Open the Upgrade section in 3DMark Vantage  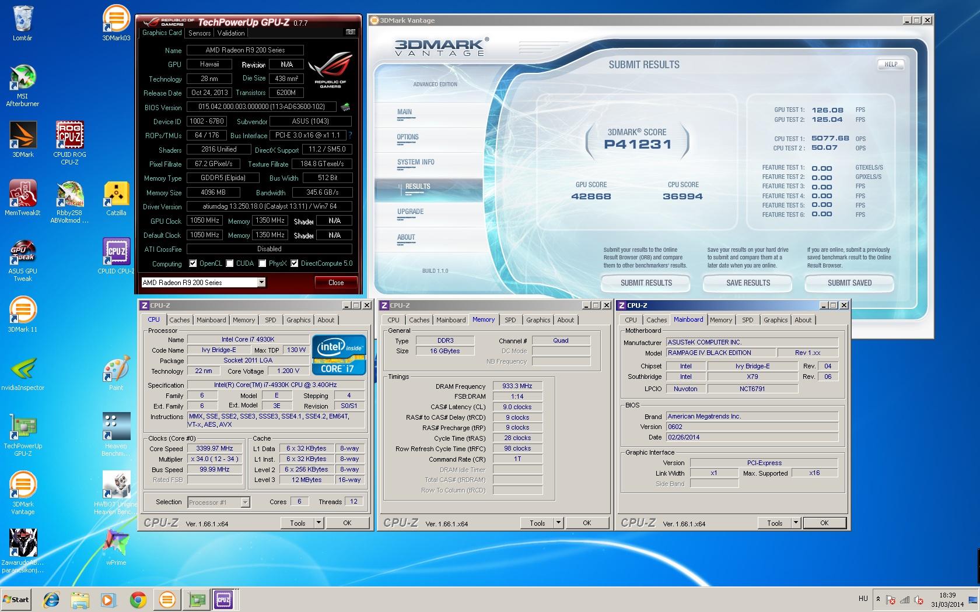coord(411,212)
